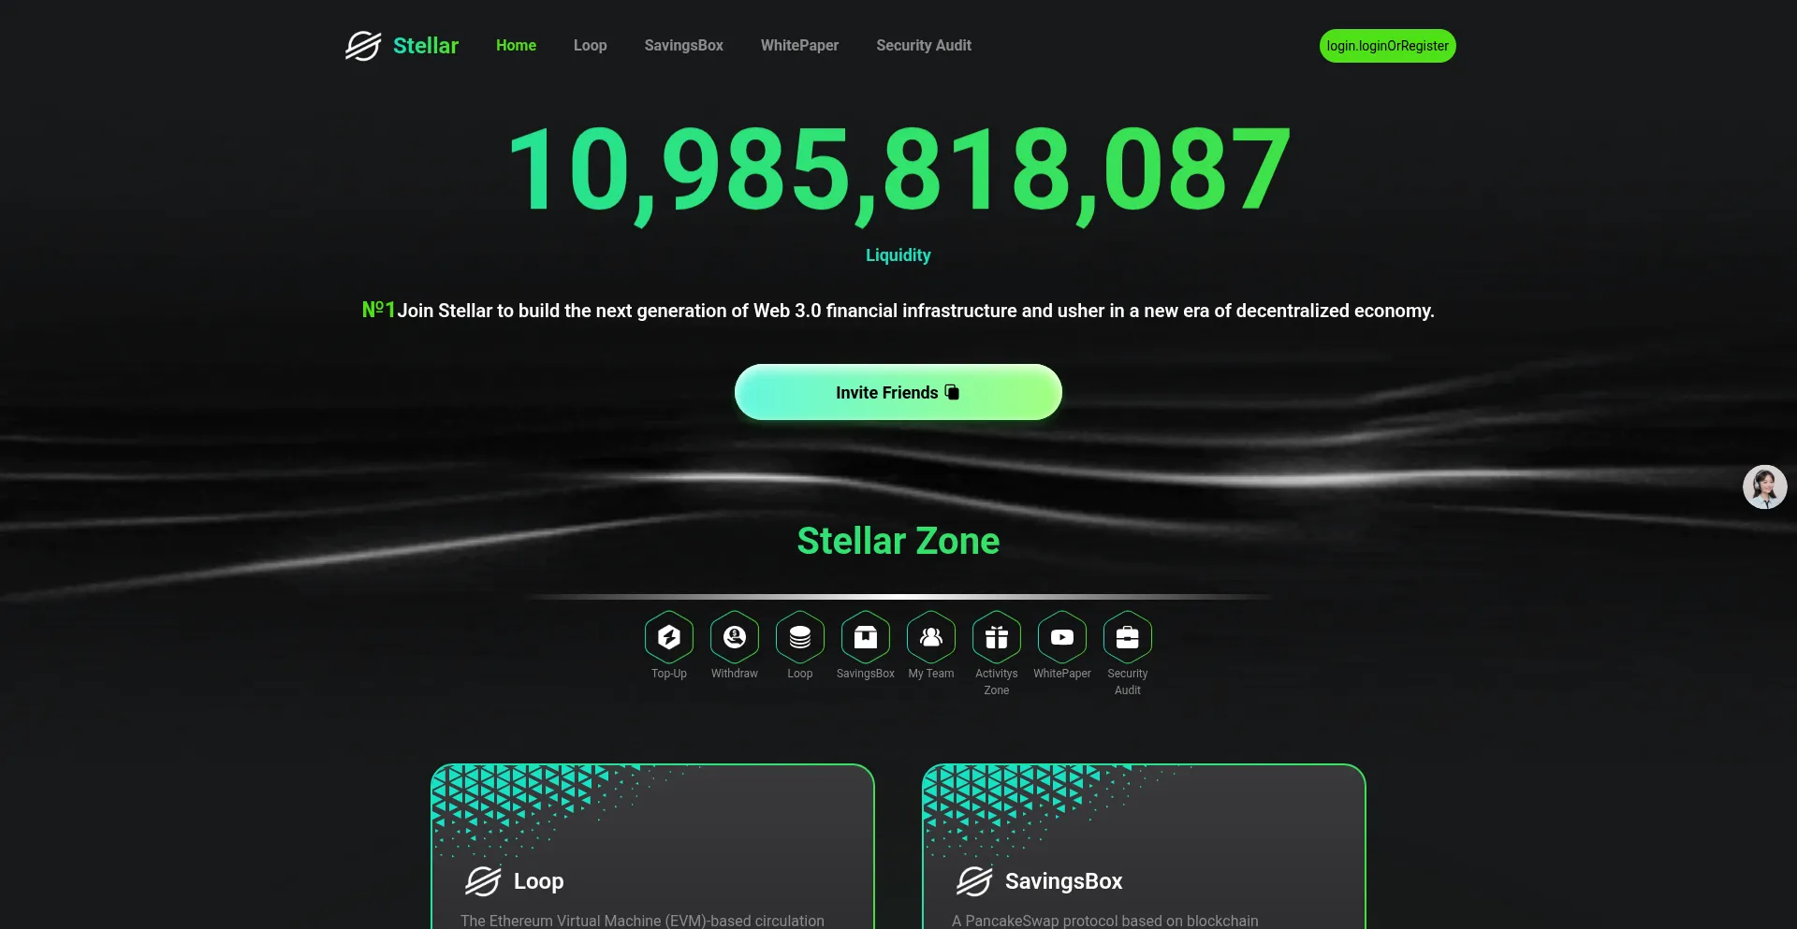Open SavingsBox in the top navigation

point(684,46)
